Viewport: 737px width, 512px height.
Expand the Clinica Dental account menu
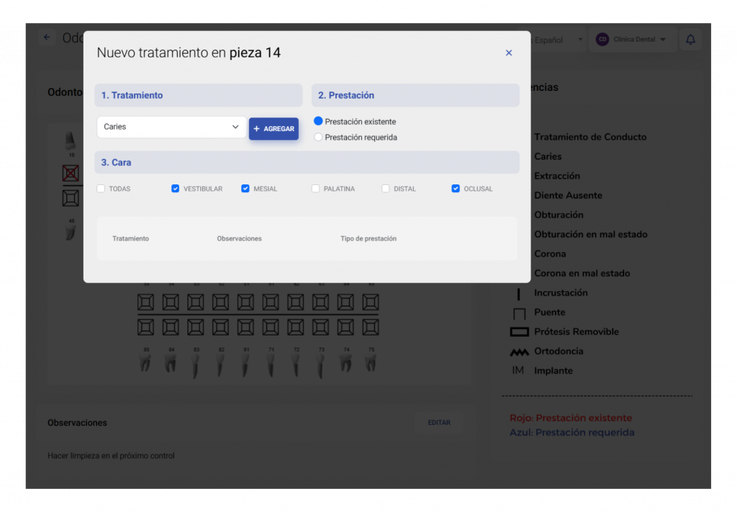pyautogui.click(x=631, y=40)
